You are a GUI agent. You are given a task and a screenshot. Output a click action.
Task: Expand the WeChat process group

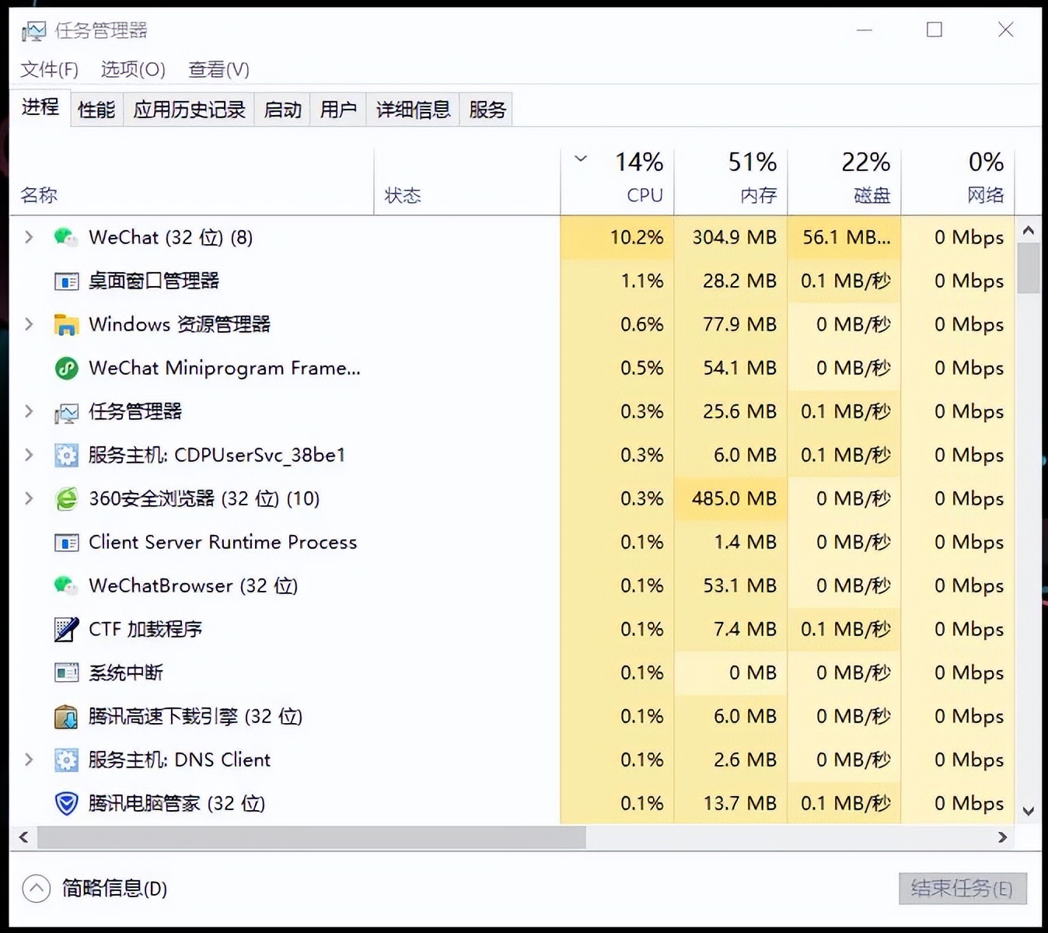tap(29, 237)
